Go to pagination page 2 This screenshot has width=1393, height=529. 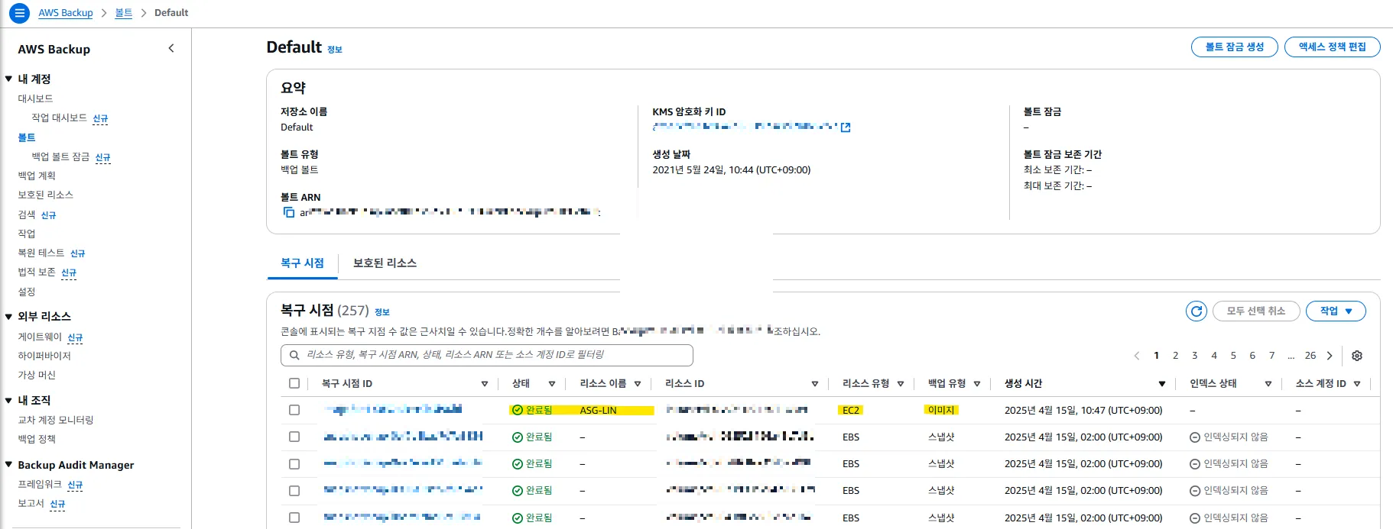coord(1175,356)
